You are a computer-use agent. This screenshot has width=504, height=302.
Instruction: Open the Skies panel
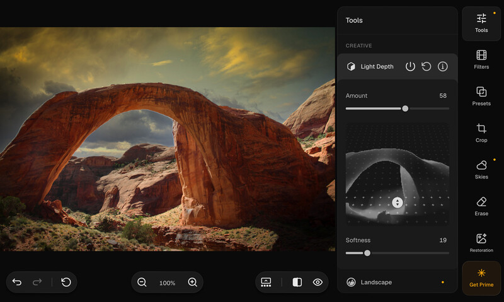(x=481, y=170)
